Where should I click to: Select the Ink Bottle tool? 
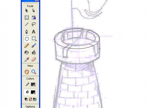tap(27, 53)
